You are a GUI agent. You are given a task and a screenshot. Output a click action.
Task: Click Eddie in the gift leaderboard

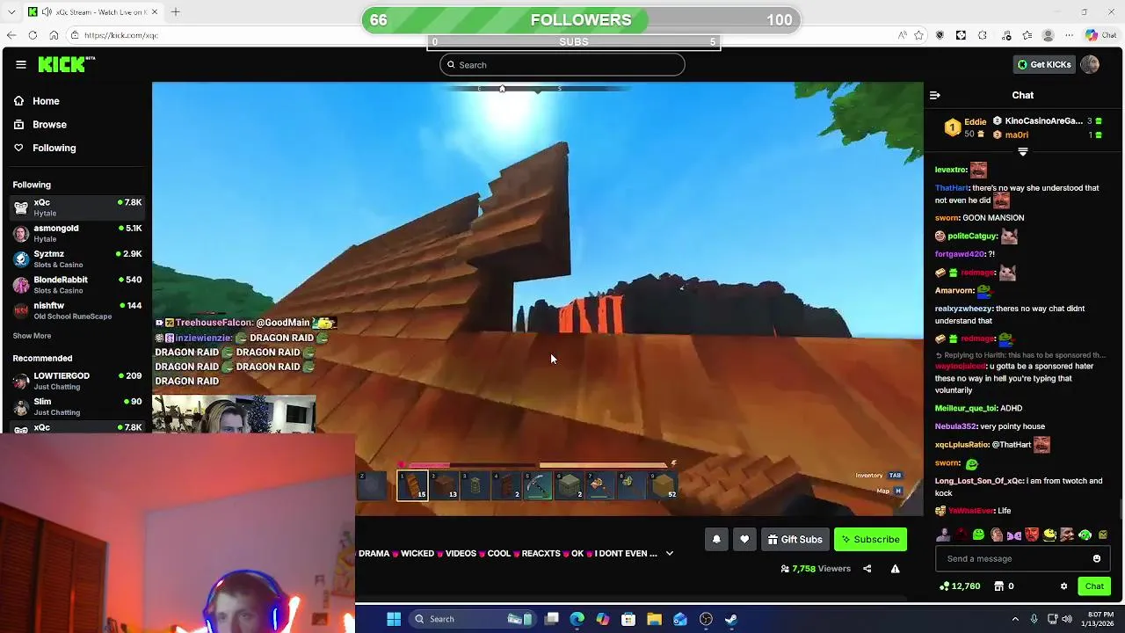975,121
